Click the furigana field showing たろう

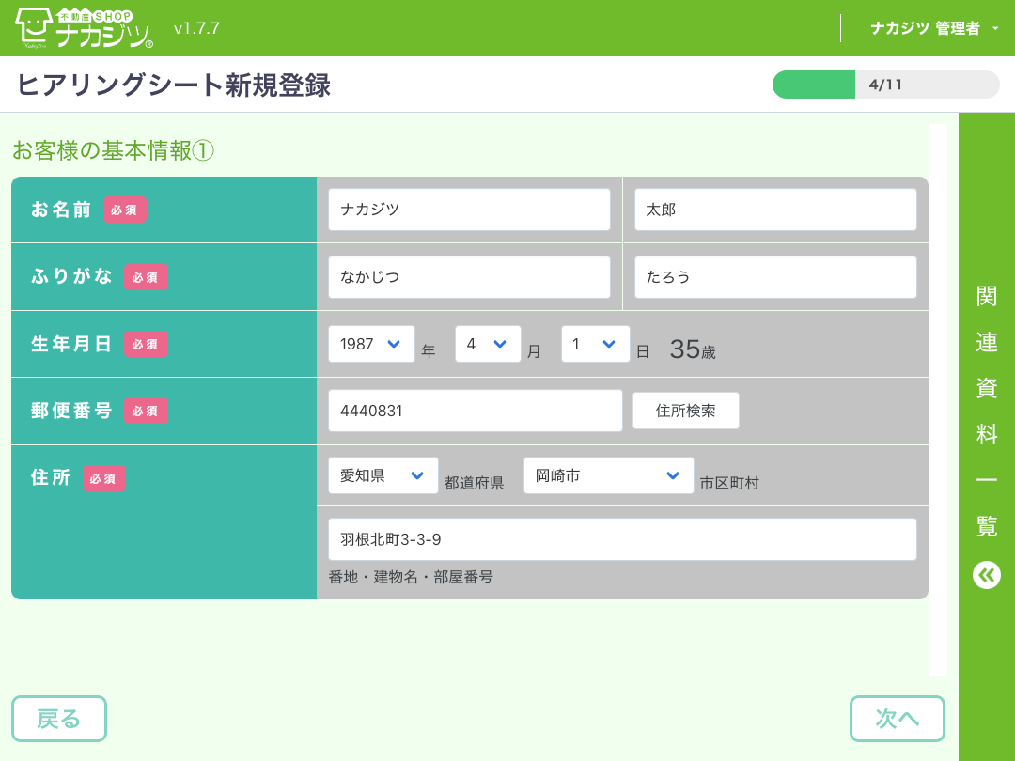(x=774, y=276)
